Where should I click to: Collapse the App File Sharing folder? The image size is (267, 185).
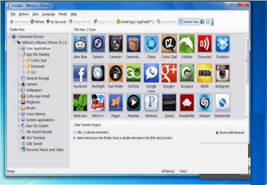click(19, 55)
